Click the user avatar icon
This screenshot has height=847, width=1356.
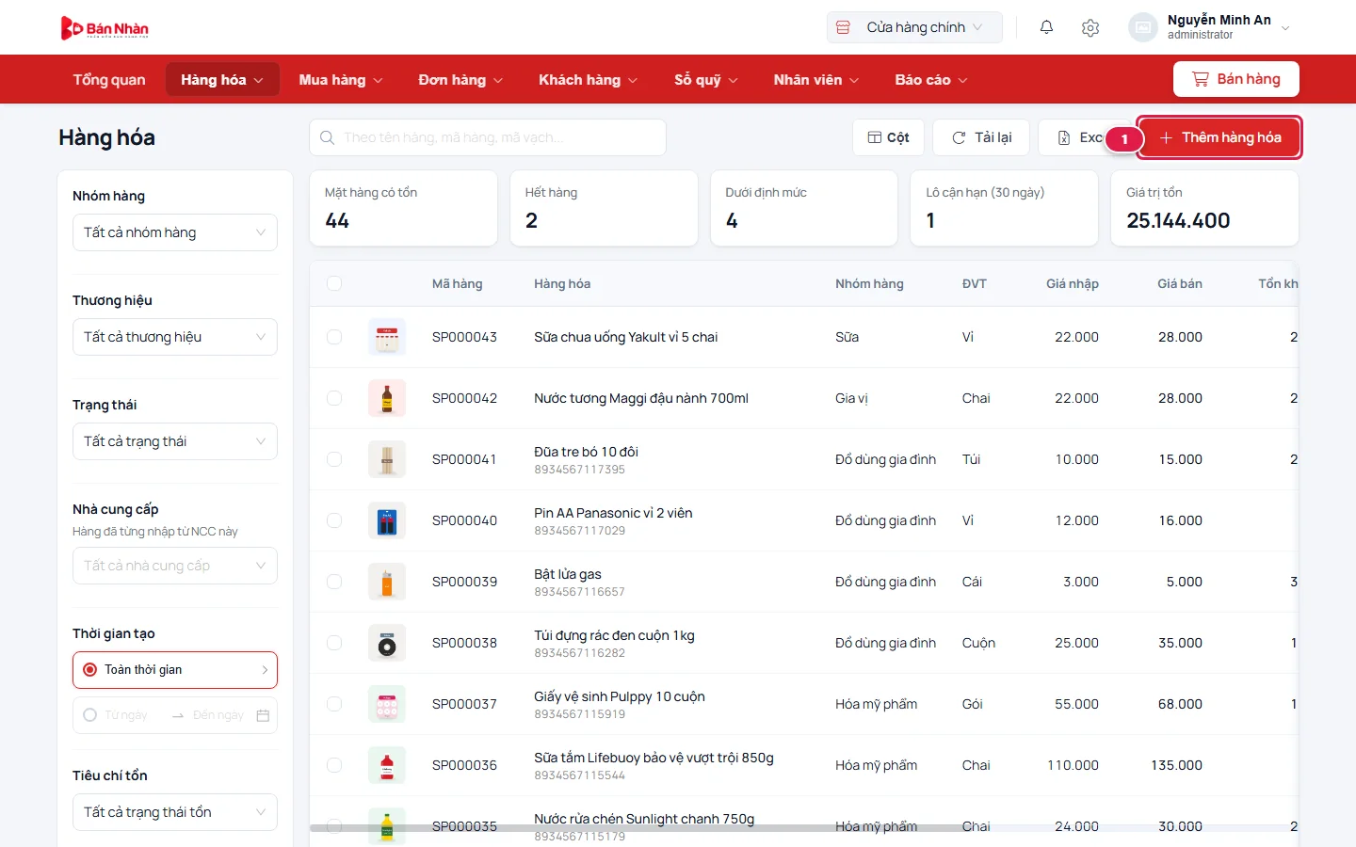coord(1143,27)
